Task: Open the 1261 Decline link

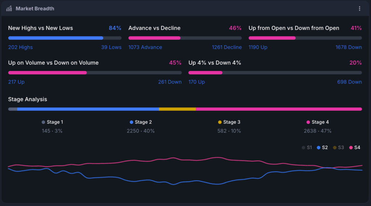Action: tap(227, 47)
